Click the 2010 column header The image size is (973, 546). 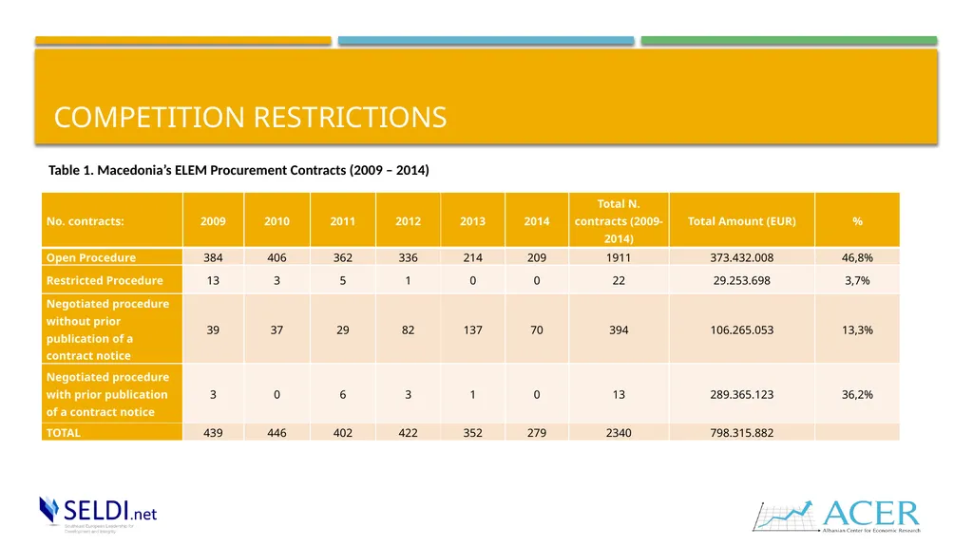tap(277, 220)
